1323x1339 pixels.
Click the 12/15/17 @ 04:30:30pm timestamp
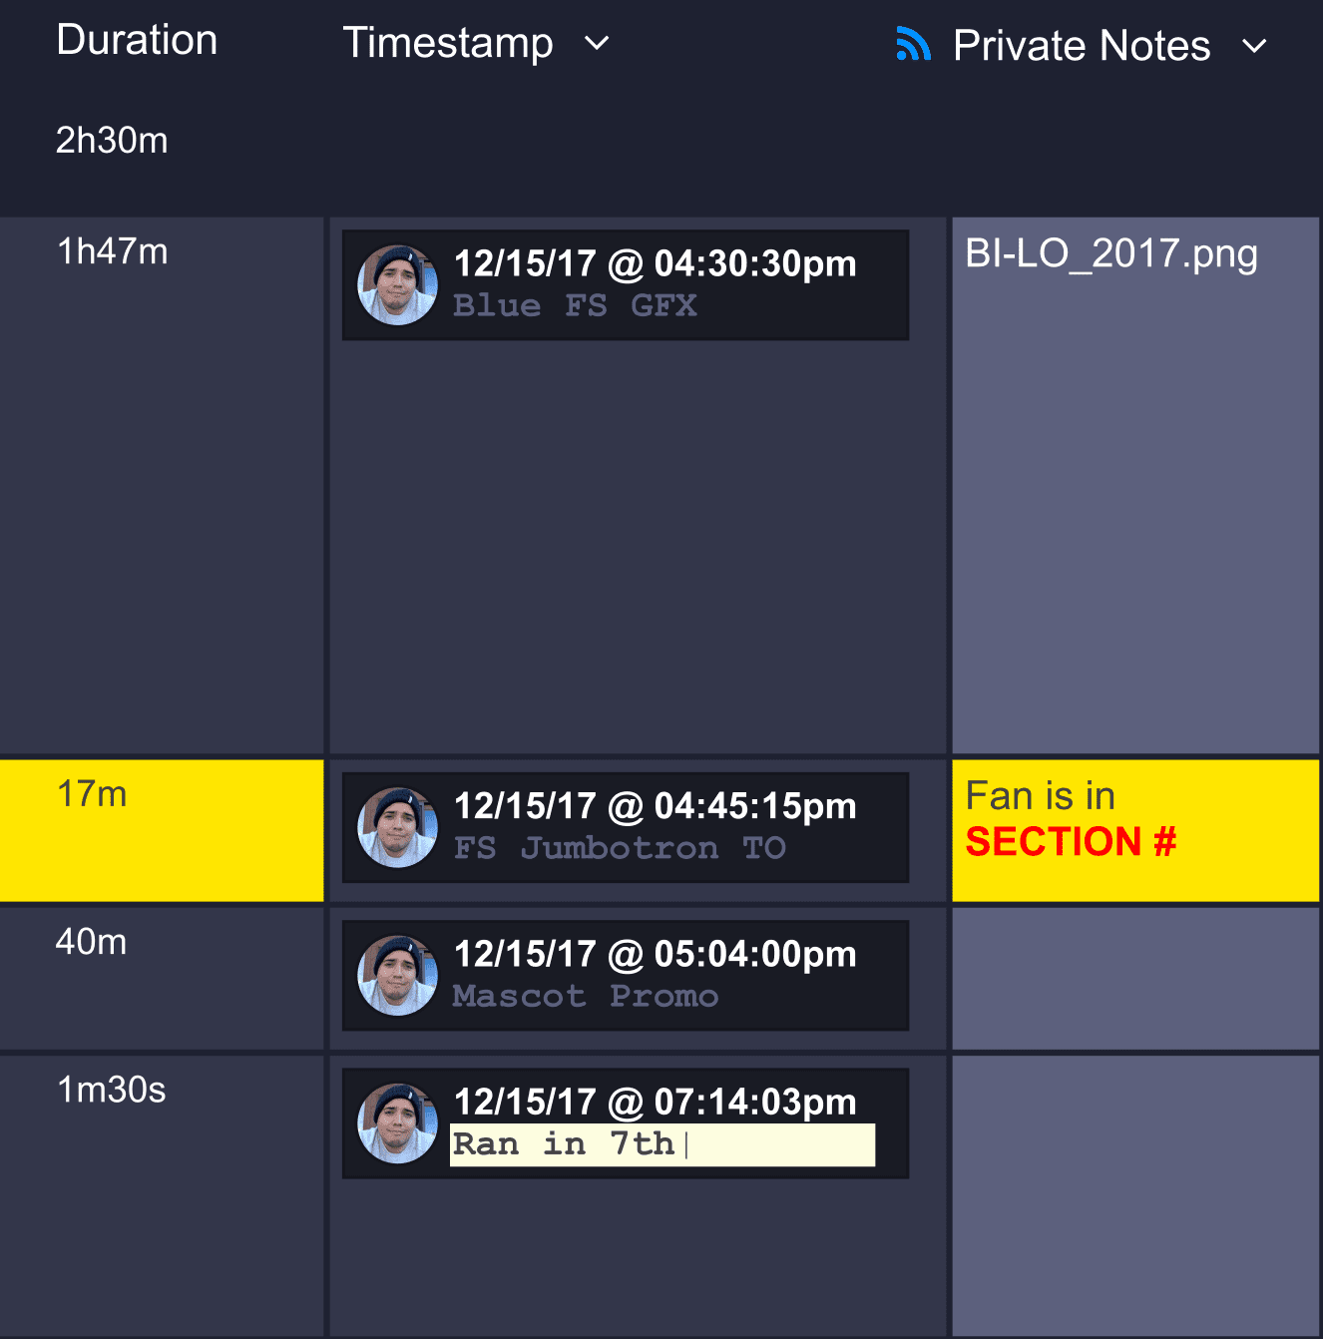pyautogui.click(x=655, y=263)
